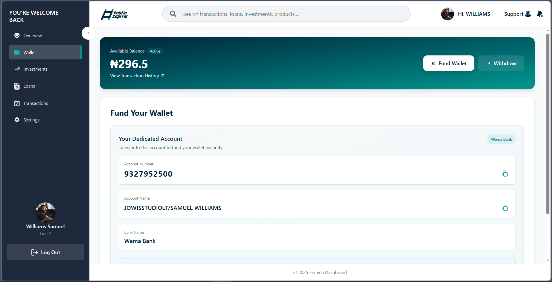Click the header profile avatar
This screenshot has width=552, height=282.
[x=447, y=14]
